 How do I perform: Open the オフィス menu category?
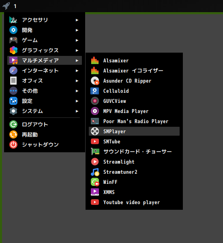[x=45, y=81]
